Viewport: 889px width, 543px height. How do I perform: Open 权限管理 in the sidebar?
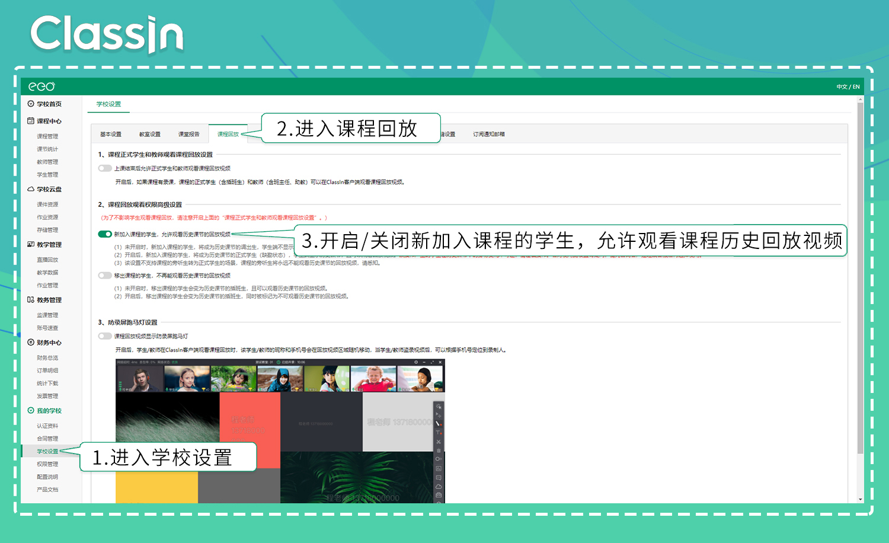coord(47,464)
